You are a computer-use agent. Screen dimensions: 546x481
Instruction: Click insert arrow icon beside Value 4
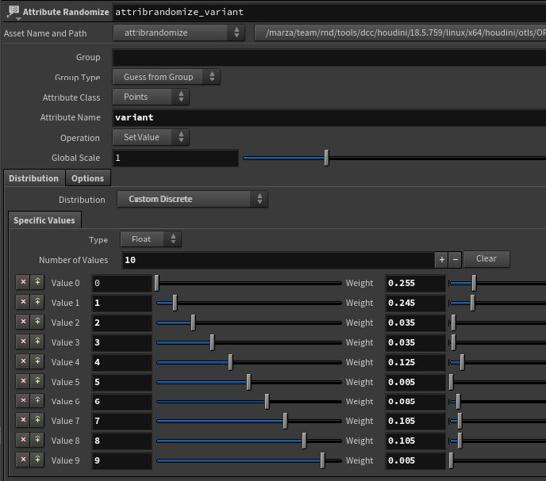37,362
